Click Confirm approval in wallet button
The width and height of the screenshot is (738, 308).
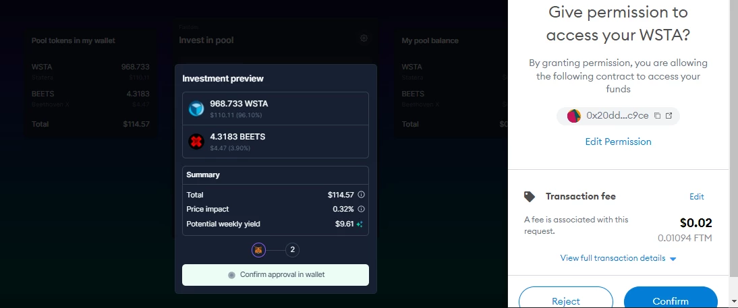tap(275, 274)
